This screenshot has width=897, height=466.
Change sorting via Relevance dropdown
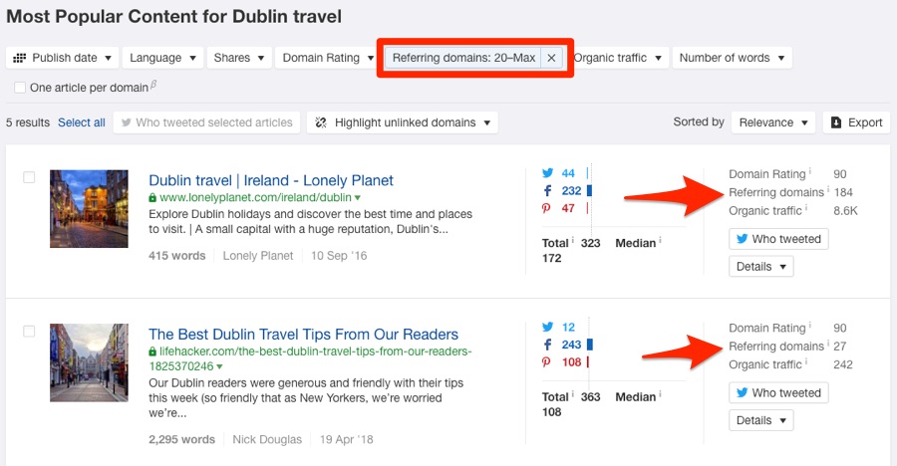(772, 122)
